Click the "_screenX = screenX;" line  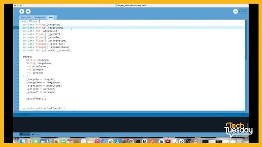click(x=41, y=89)
